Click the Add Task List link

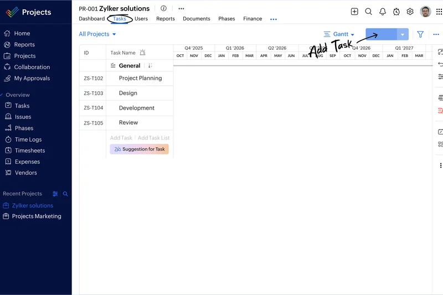coord(154,138)
